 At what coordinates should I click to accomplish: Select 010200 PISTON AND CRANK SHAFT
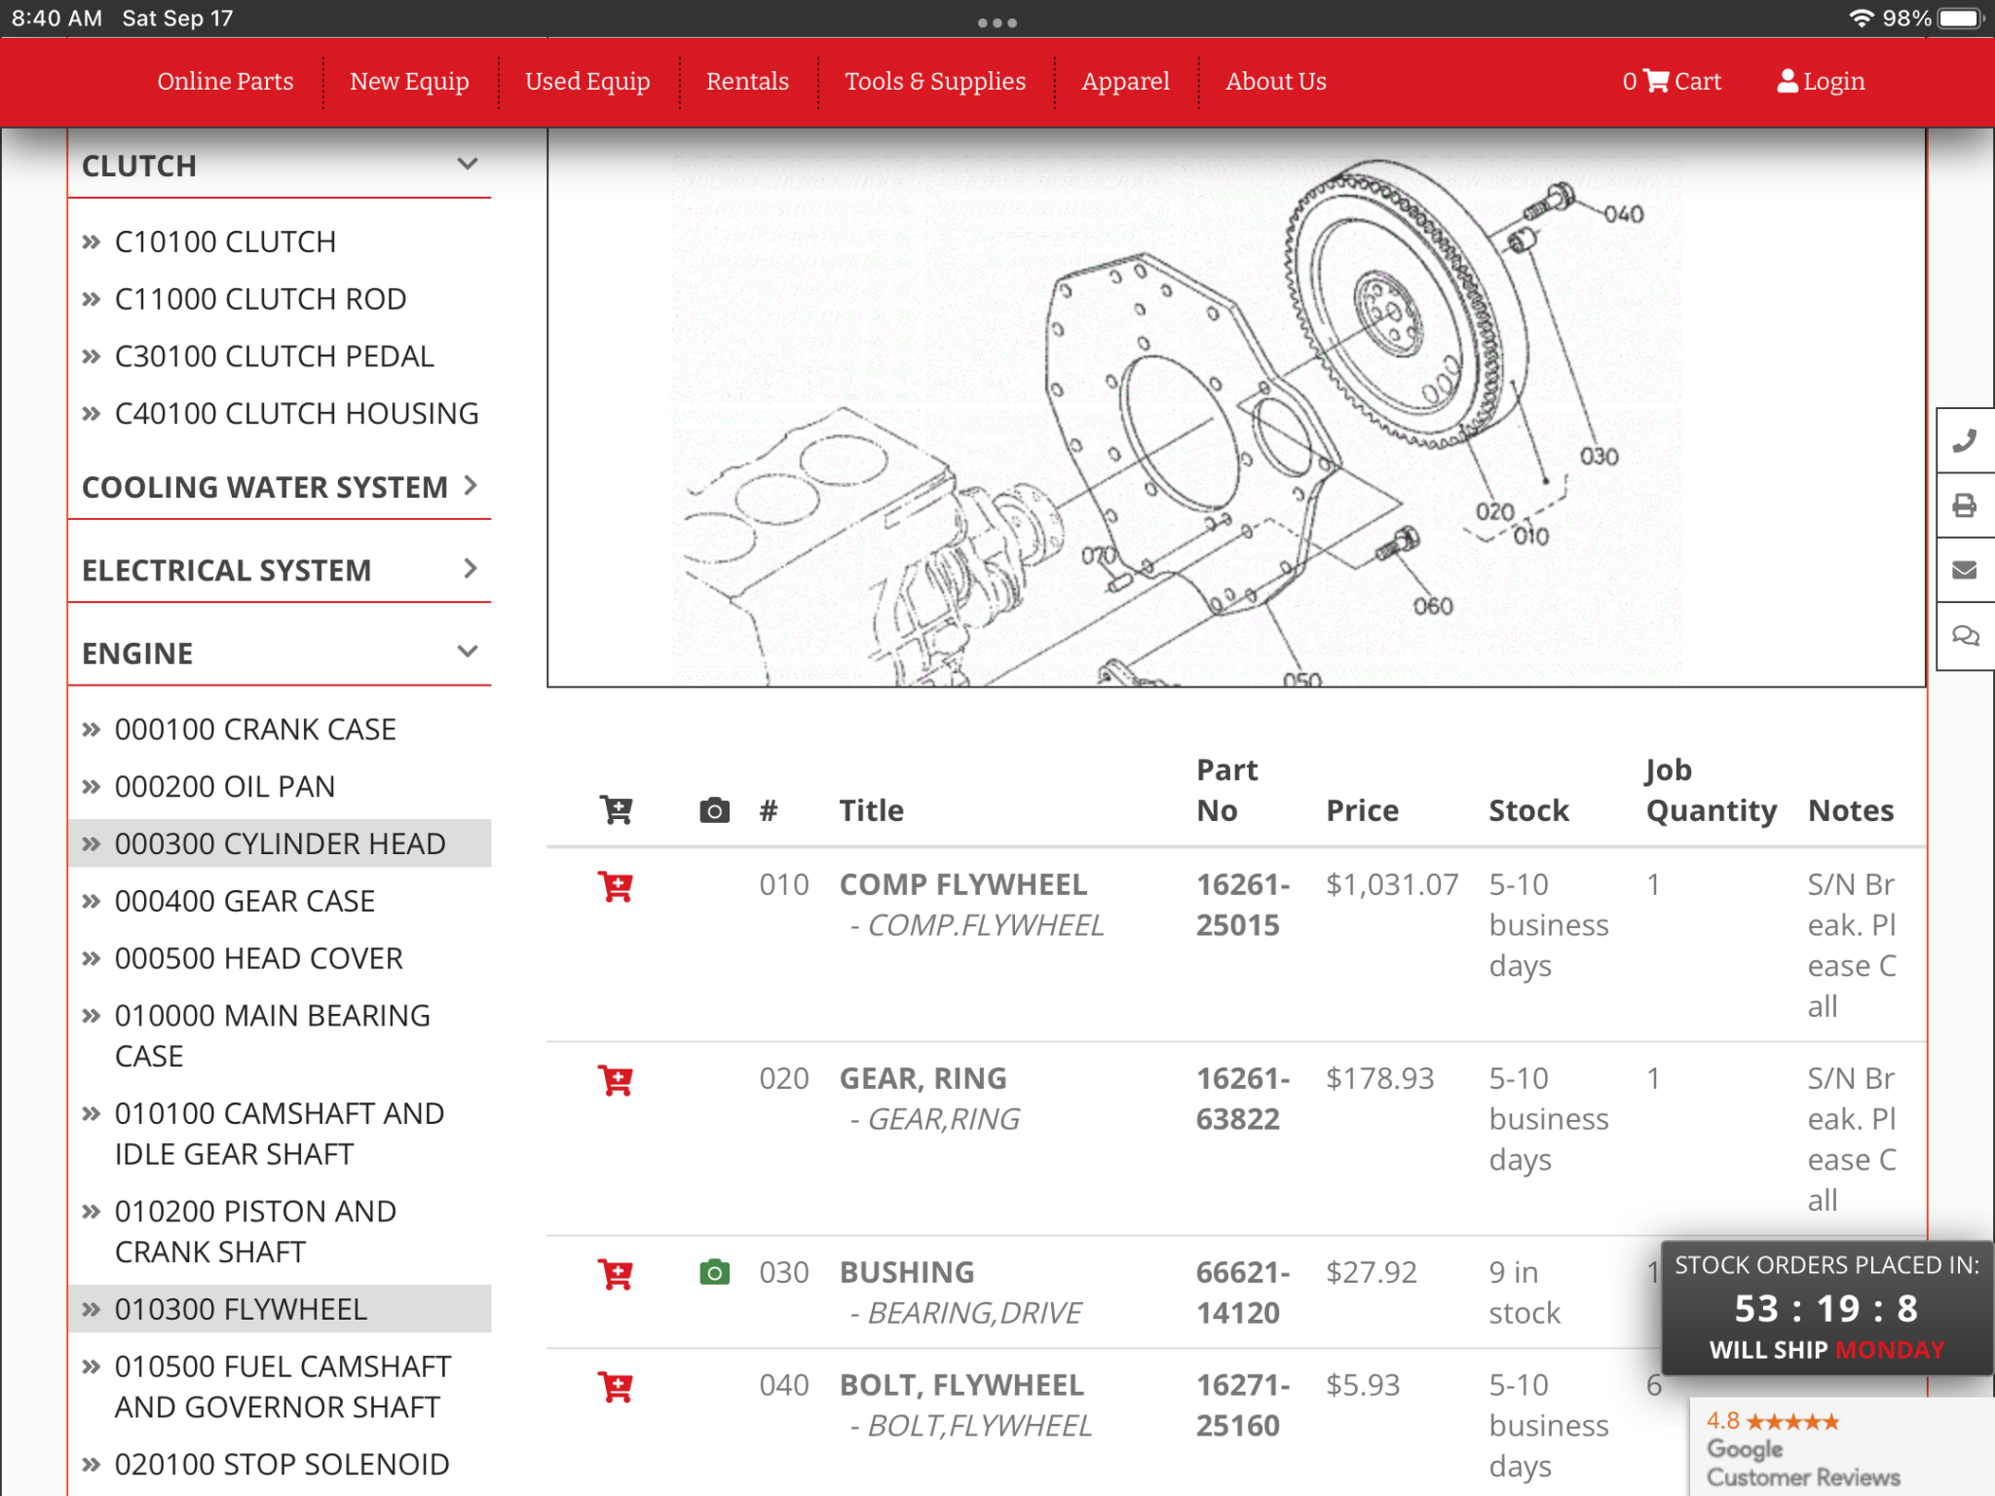pos(255,1232)
